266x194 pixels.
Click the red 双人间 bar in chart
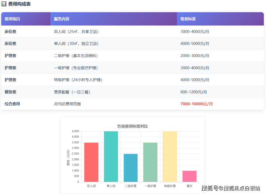[91, 162]
